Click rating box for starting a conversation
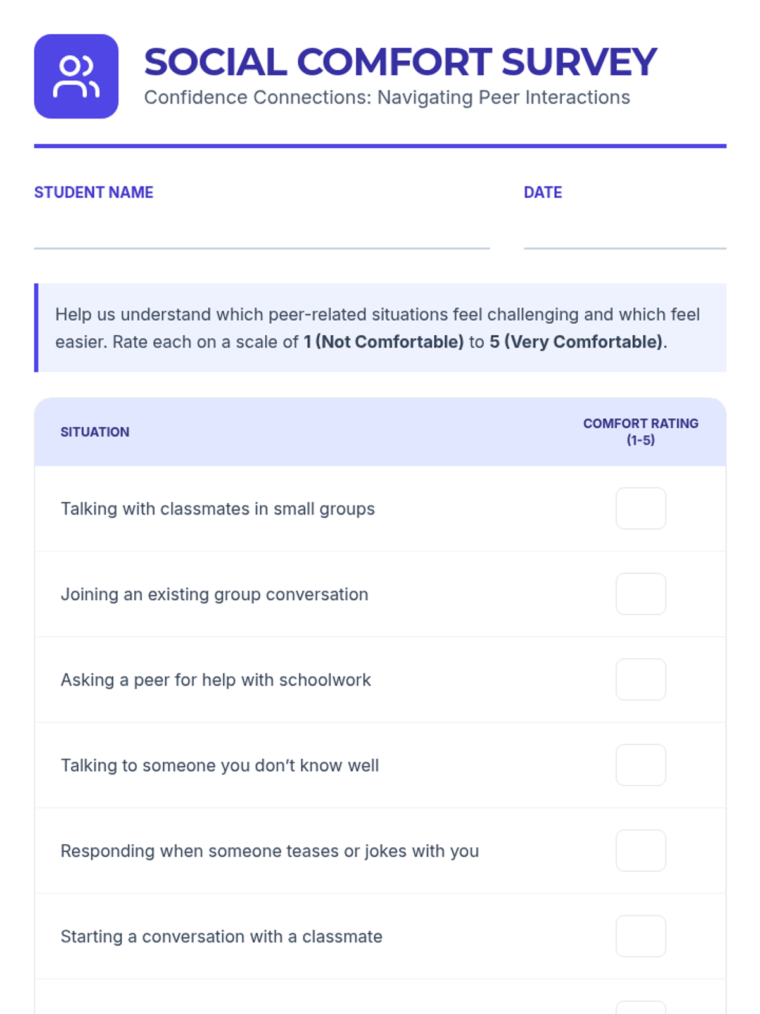This screenshot has height=1014, width=760. pos(640,936)
